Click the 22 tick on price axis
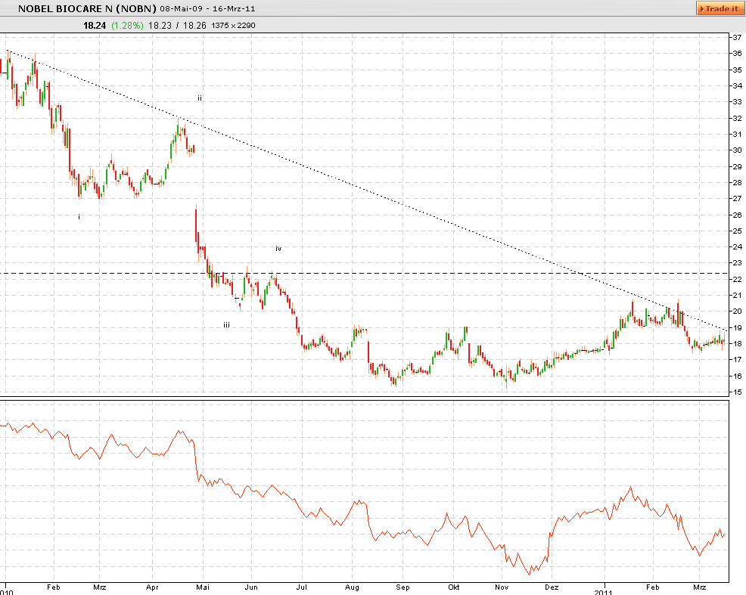 737,280
